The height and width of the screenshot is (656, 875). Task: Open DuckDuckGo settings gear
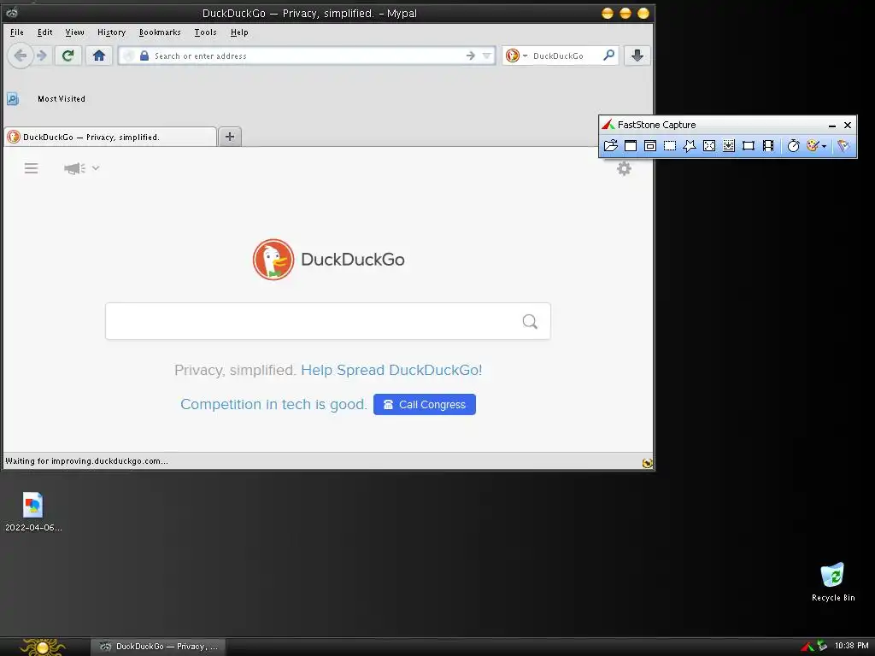624,168
